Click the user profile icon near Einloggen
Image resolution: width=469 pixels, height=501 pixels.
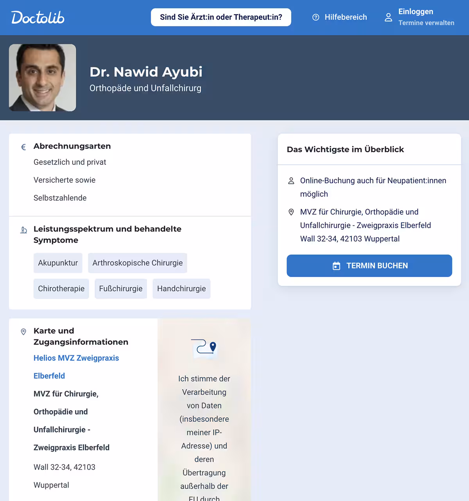coord(388,17)
